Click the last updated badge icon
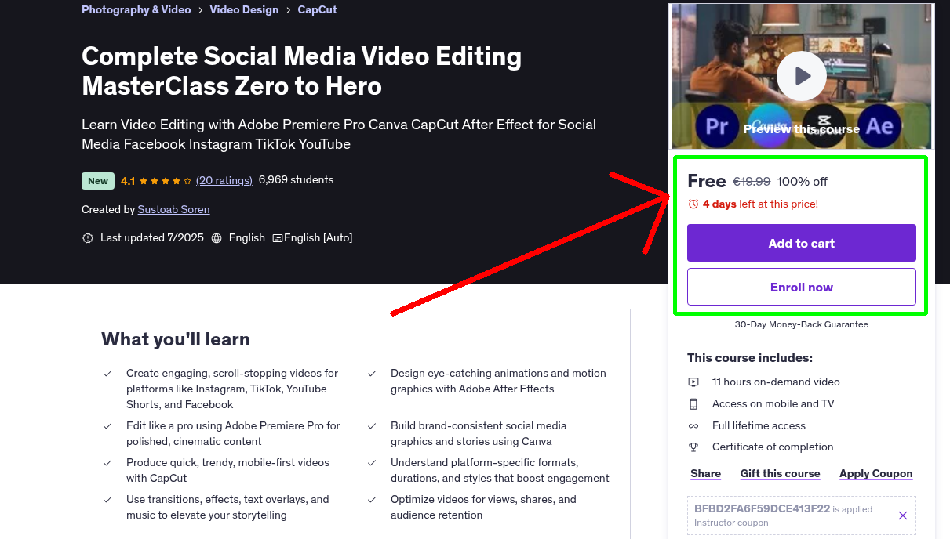Viewport: 950px width, 539px height. click(88, 238)
